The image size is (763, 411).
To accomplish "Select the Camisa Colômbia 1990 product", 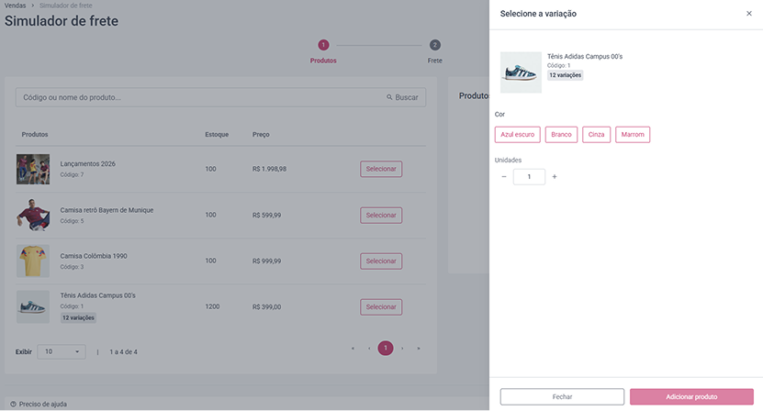I will (381, 261).
